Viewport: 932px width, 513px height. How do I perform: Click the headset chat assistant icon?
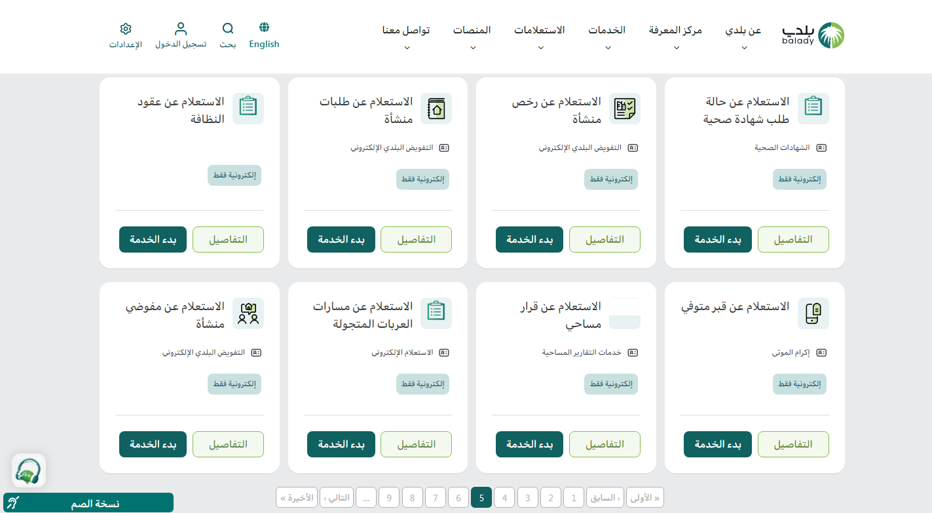(x=29, y=470)
